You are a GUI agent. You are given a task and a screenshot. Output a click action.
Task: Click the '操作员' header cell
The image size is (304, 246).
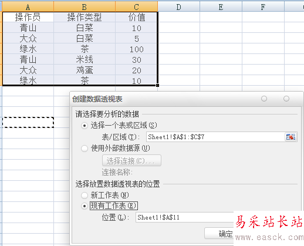(x=28, y=17)
